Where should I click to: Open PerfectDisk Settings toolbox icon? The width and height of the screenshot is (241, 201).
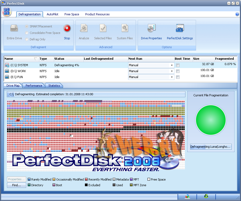(180, 28)
